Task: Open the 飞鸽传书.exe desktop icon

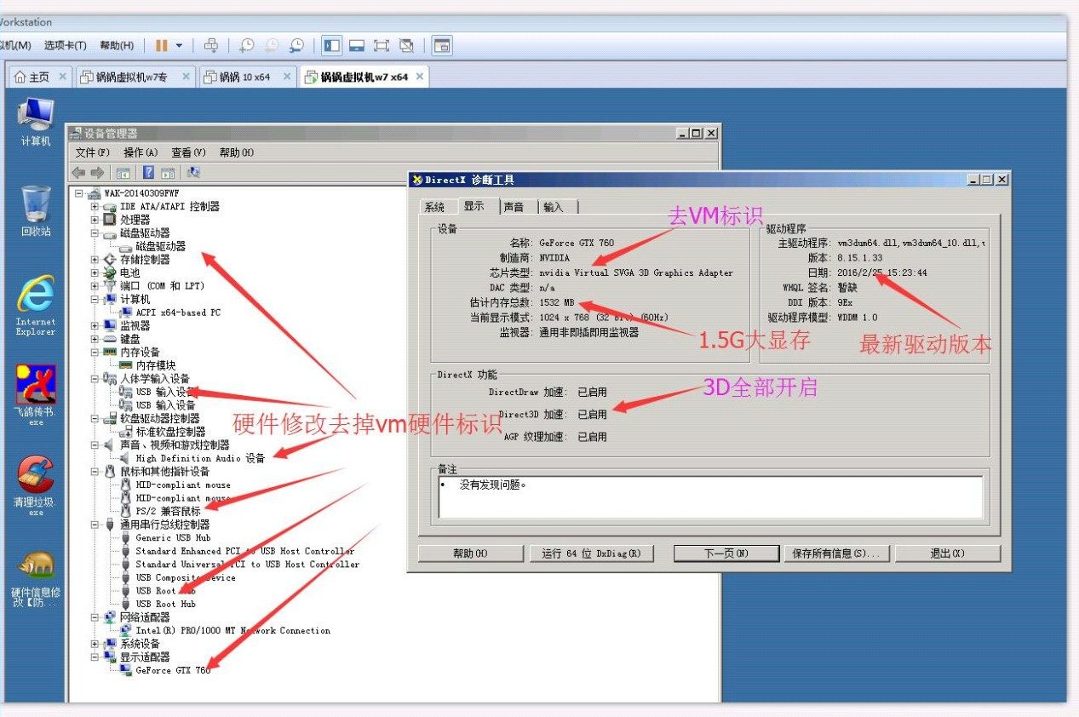Action: (36, 395)
